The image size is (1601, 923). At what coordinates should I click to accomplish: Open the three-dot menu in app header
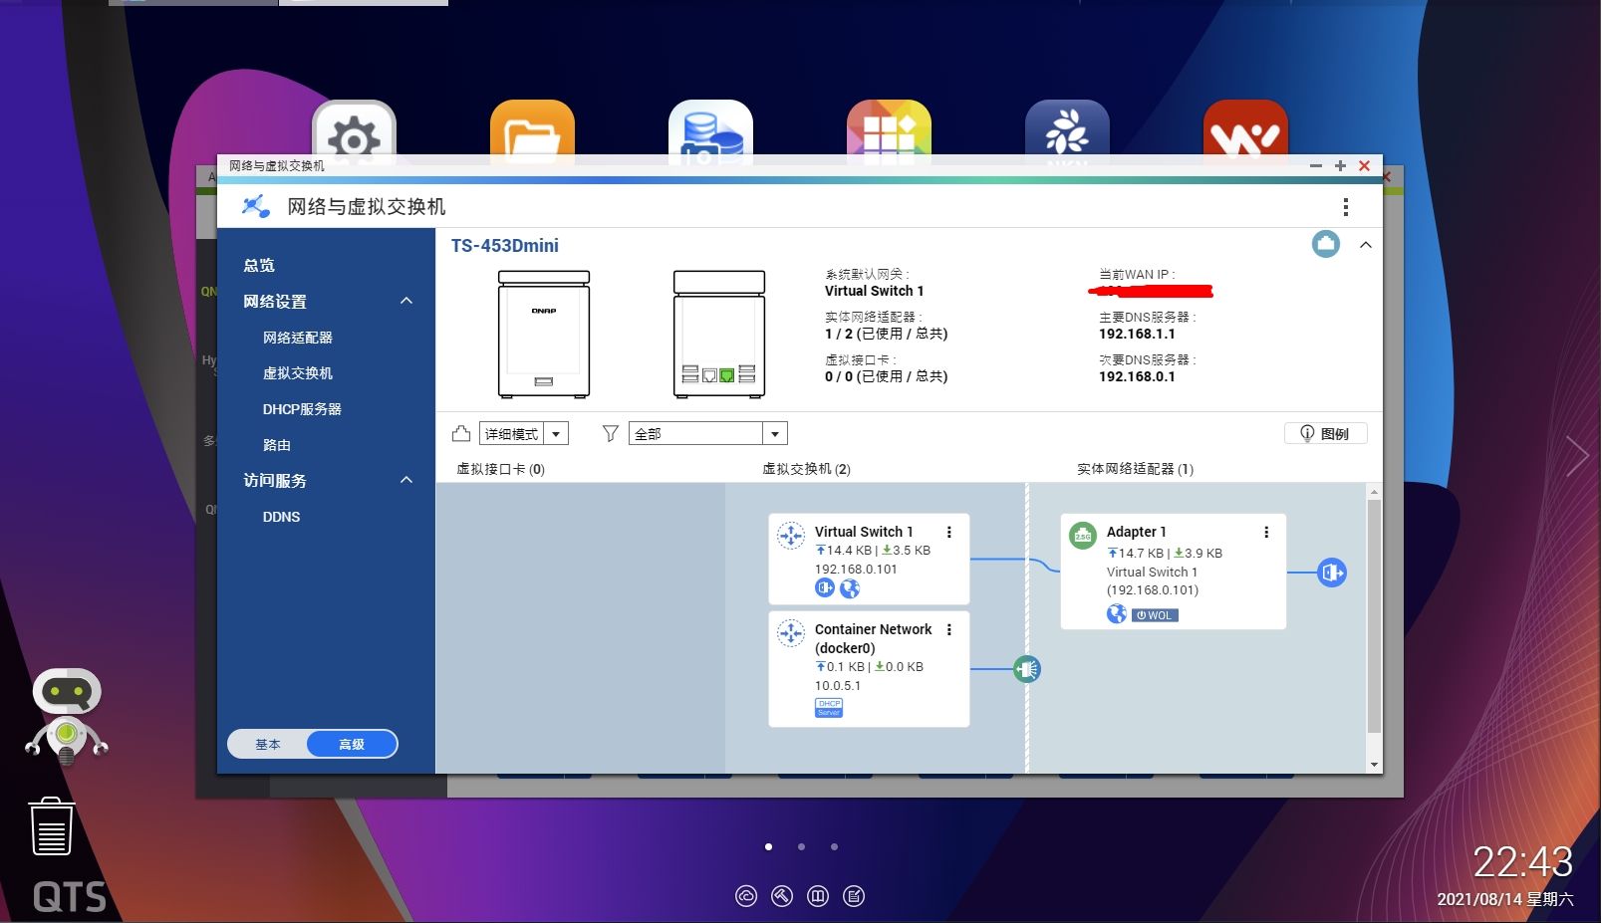tap(1346, 206)
